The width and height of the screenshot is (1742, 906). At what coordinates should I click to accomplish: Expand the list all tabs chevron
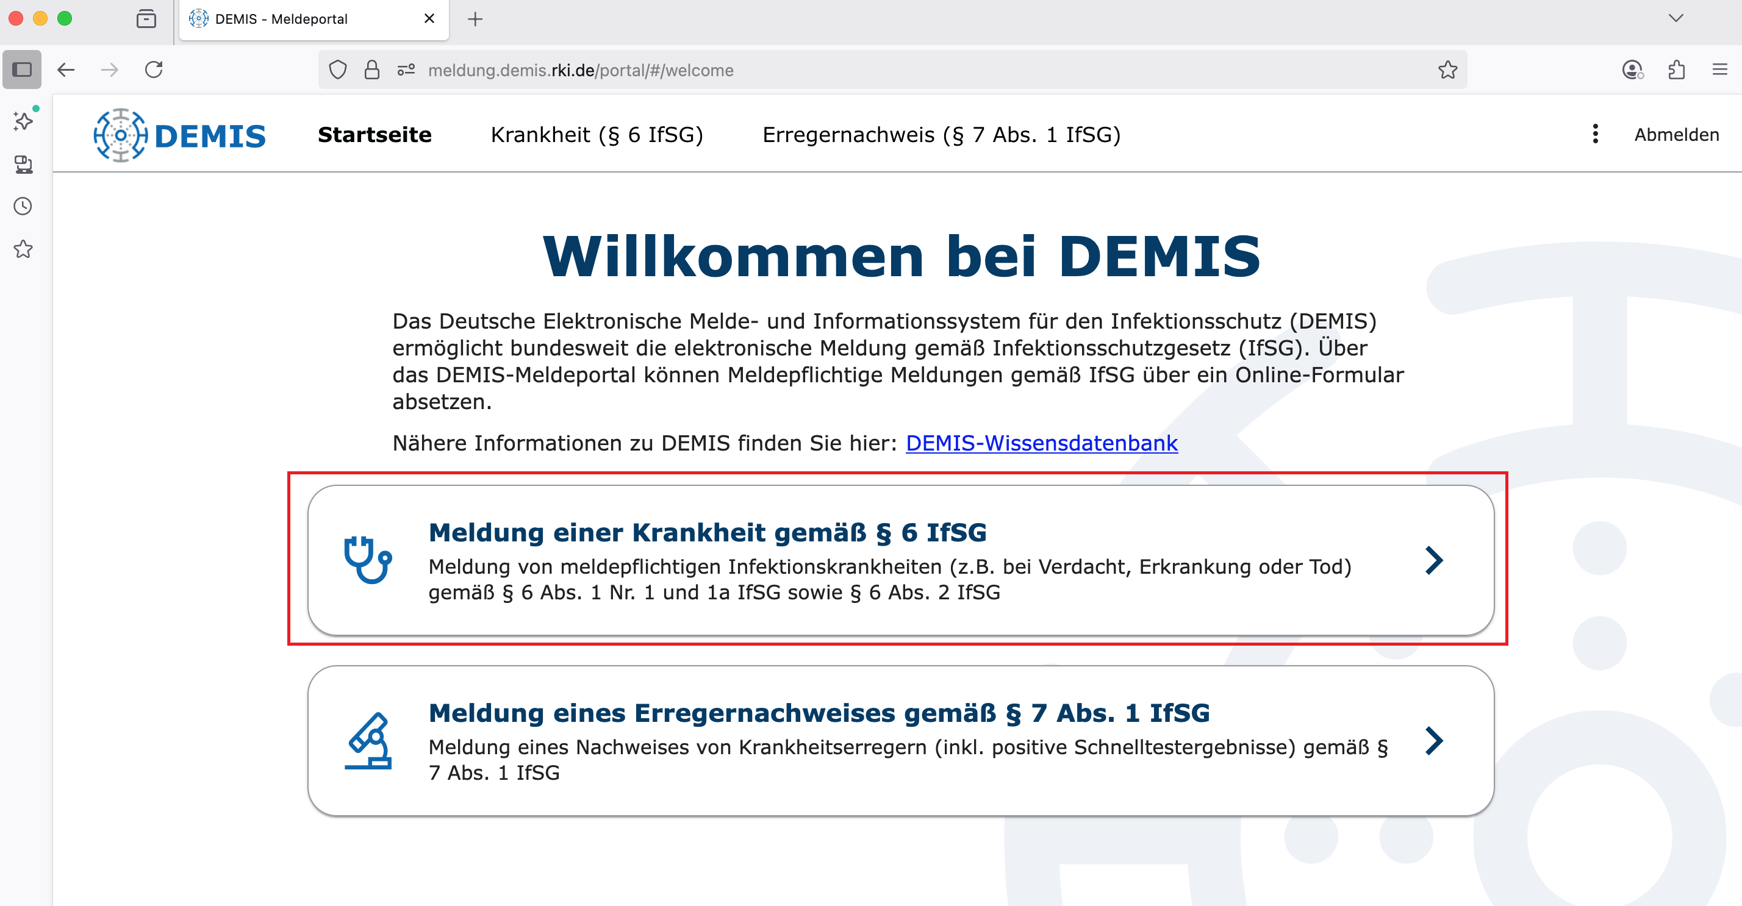(x=1675, y=18)
